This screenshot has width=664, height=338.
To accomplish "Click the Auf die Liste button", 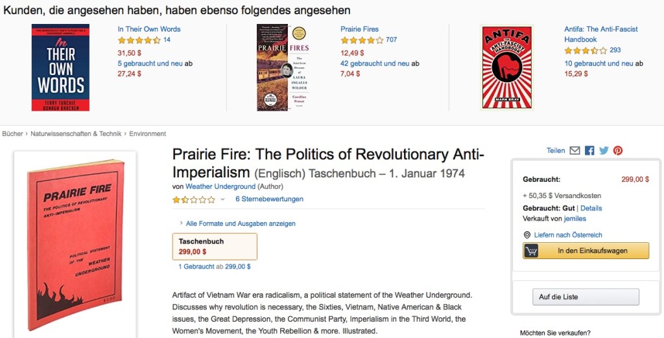I will click(x=586, y=297).
